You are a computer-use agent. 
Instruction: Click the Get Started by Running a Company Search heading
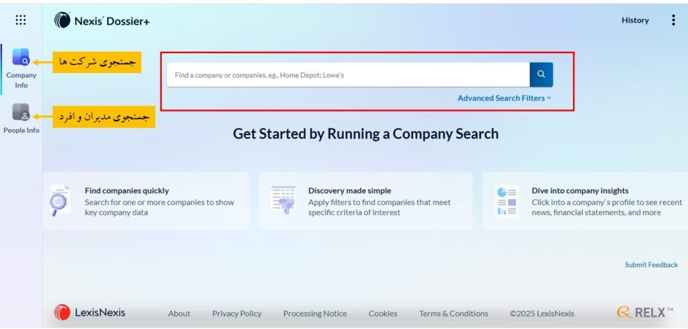point(365,134)
